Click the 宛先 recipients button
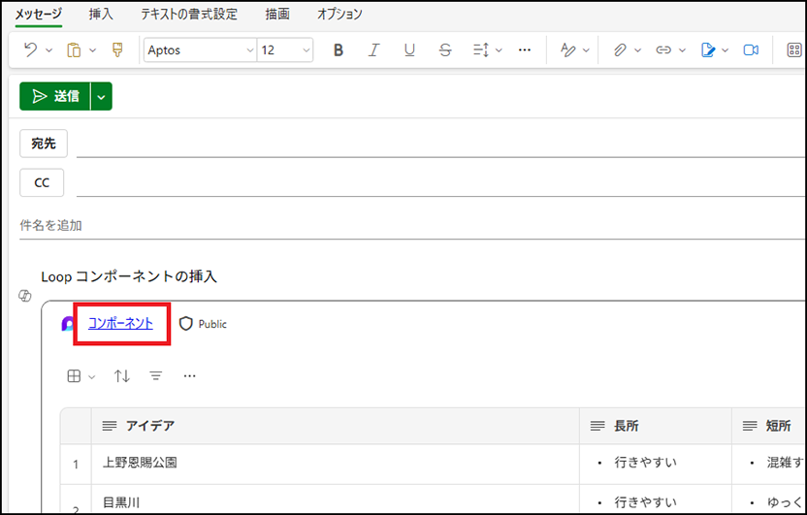 (x=44, y=144)
